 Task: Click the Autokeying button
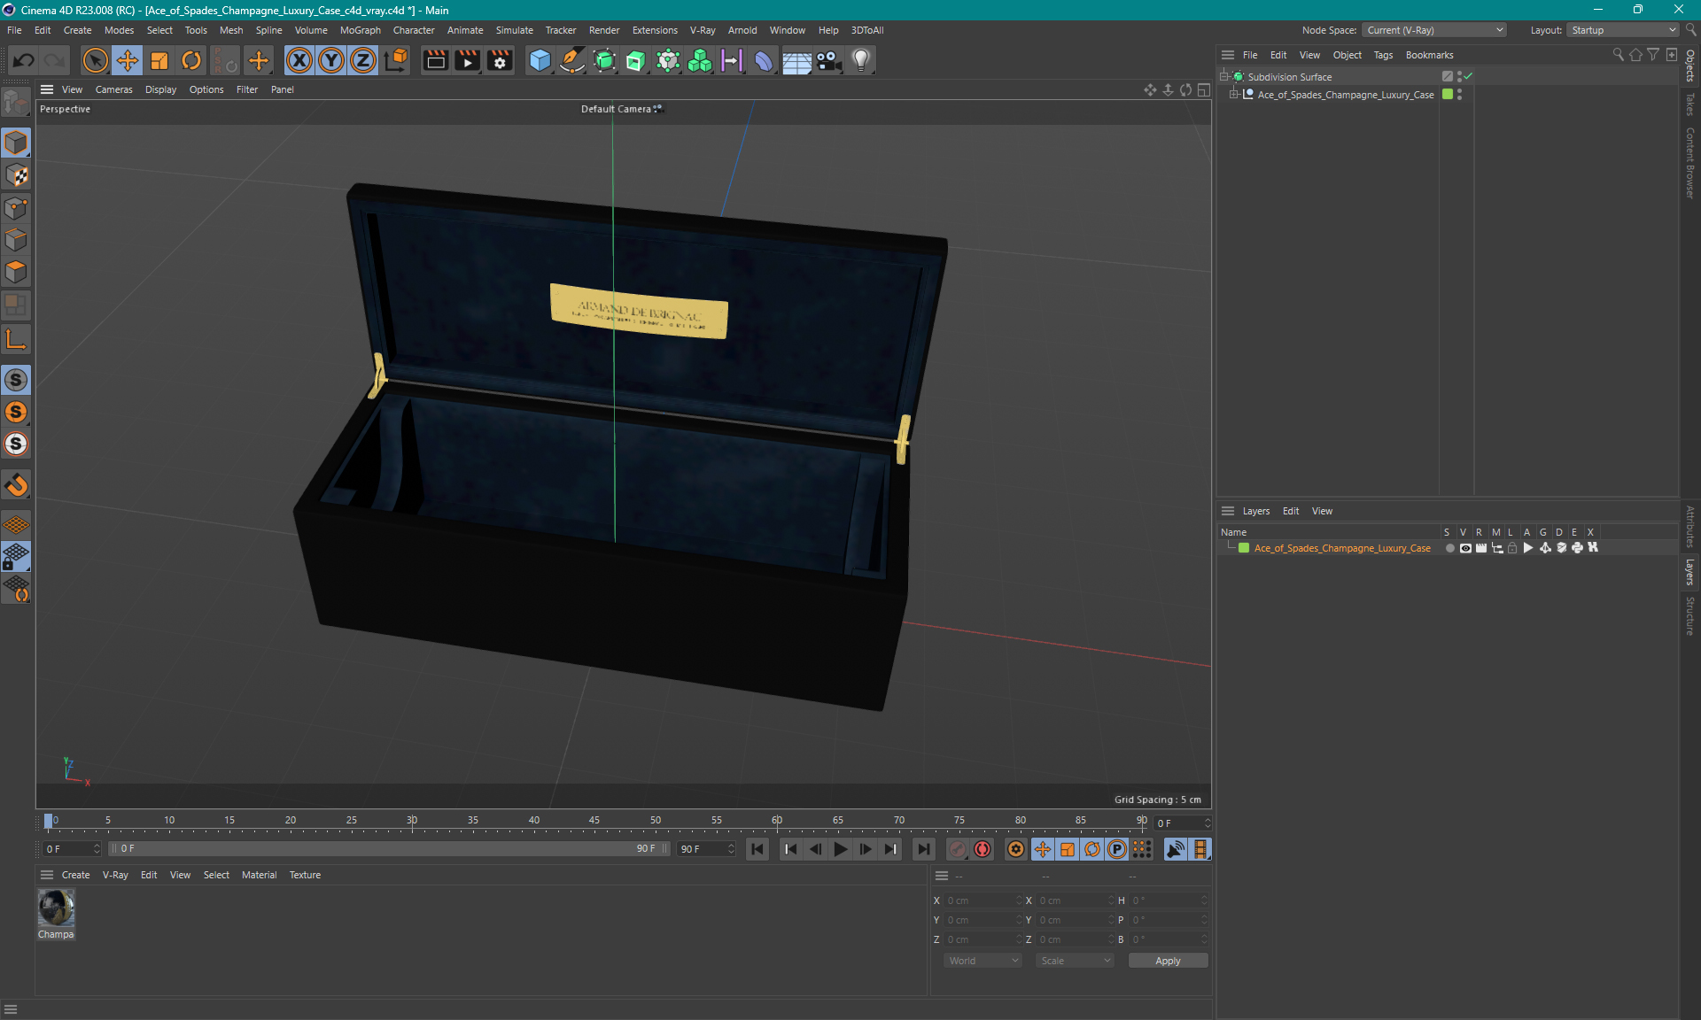pyautogui.click(x=983, y=849)
